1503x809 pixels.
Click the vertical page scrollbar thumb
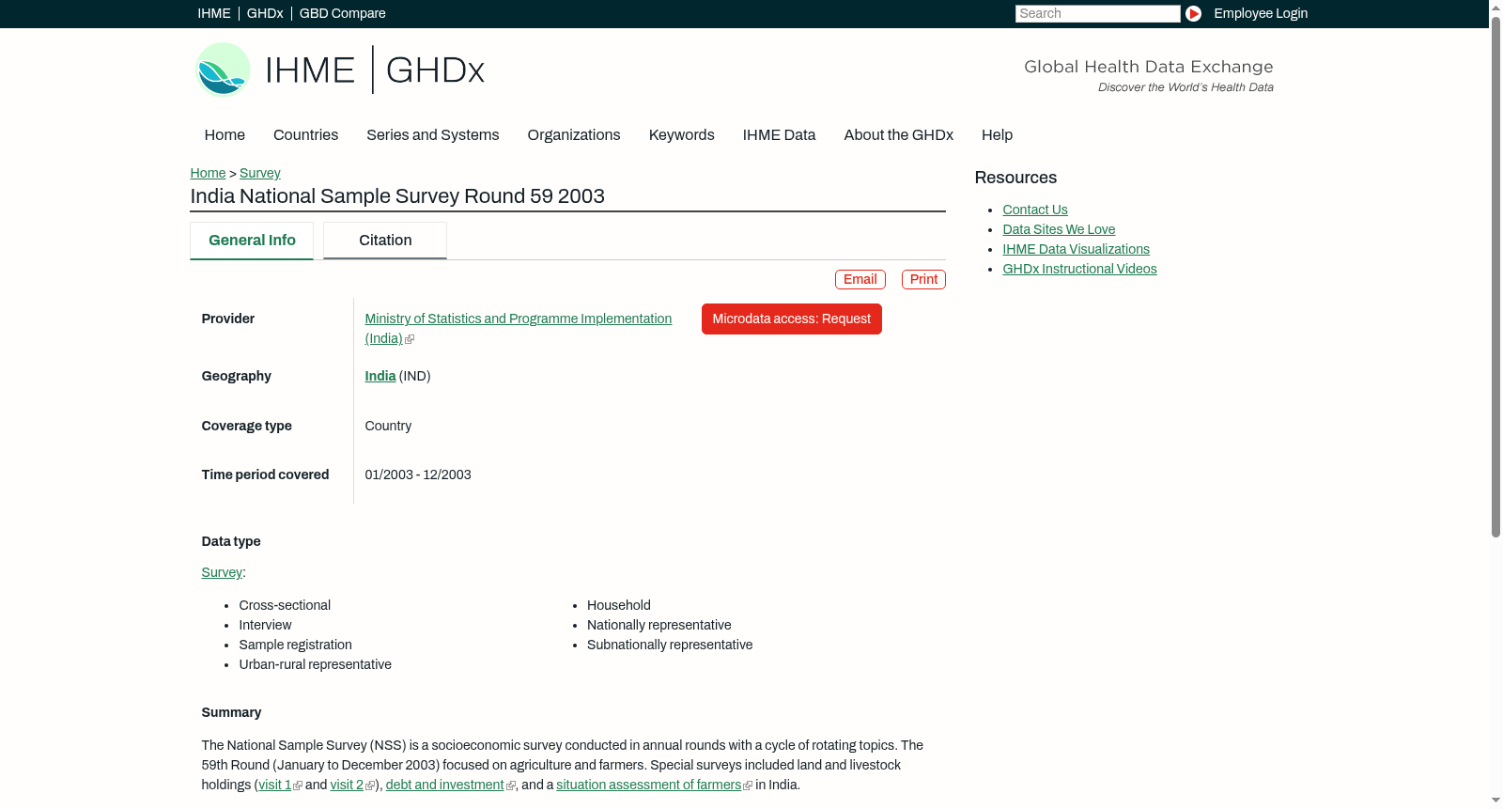[x=1495, y=275]
